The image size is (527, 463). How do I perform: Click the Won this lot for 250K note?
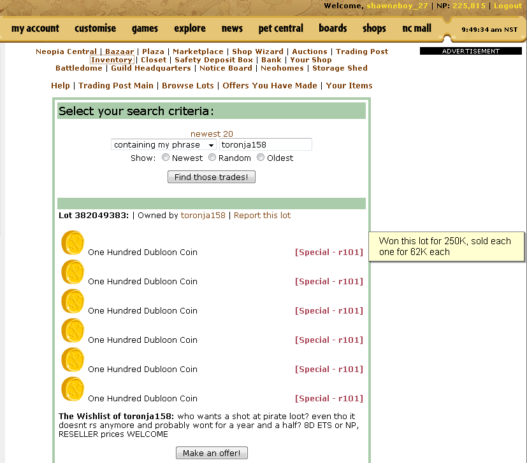(446, 246)
